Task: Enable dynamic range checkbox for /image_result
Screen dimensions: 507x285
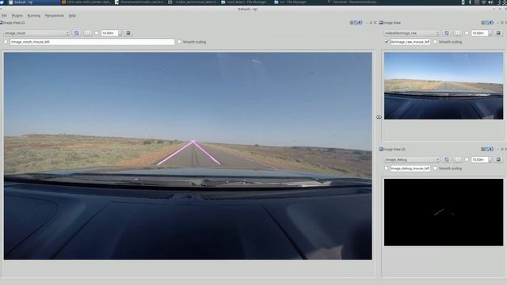Action: point(97,33)
